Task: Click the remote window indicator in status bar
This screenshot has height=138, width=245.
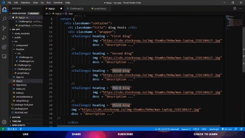Action: pos(3,129)
